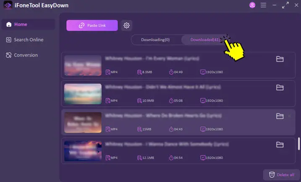Click resolution icon in Didn't We Almost row

pos(203,100)
